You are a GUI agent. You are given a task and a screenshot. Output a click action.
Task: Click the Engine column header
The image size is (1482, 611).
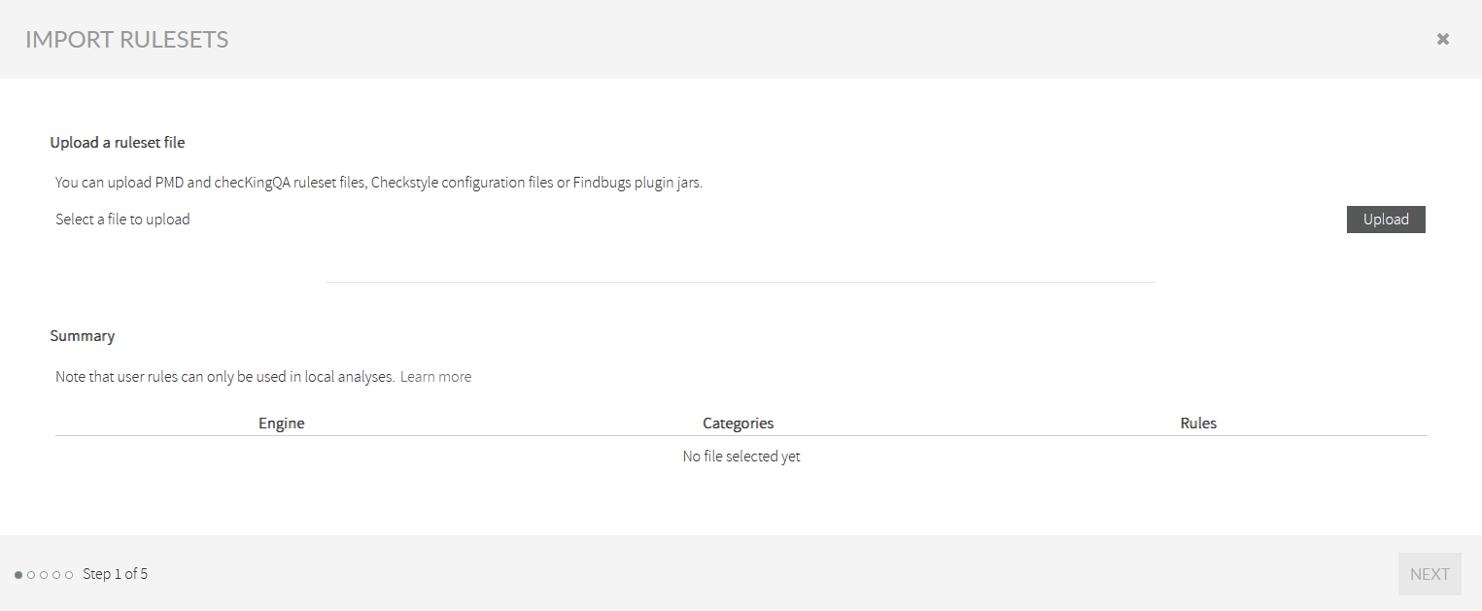281,423
